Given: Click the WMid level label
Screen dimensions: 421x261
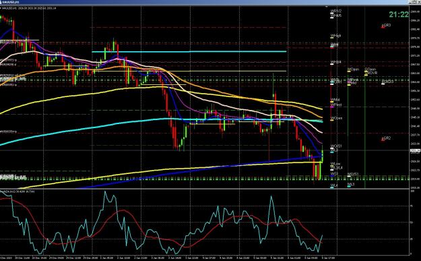Looking at the screenshot, I should [x=335, y=100].
